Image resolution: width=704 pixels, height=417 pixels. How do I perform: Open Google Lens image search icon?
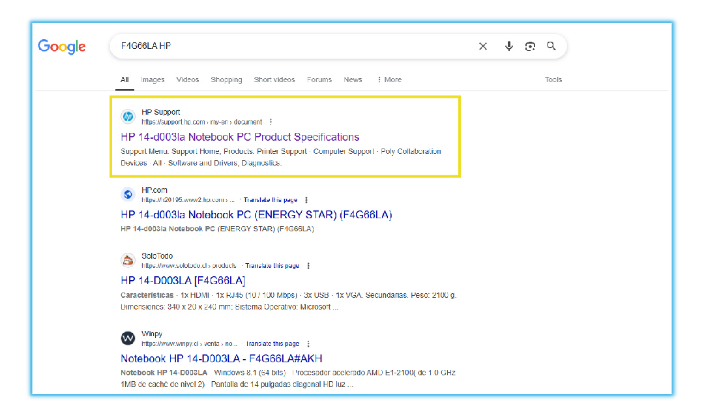click(x=531, y=46)
